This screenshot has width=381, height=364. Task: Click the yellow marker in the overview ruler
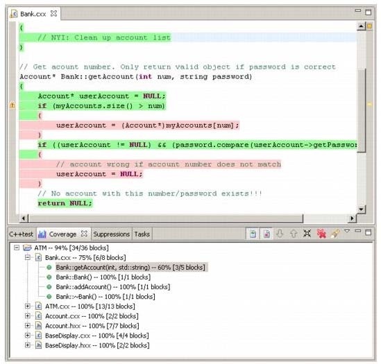pos(370,104)
